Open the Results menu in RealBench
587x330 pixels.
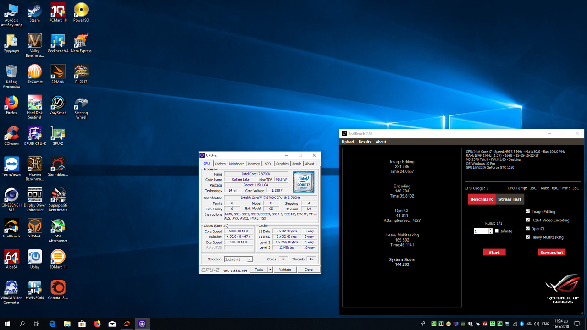point(365,142)
